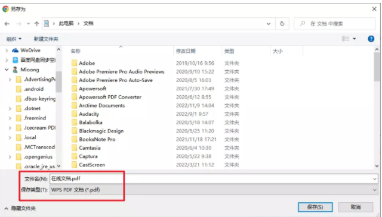Click the 取消 button
The height and width of the screenshot is (217, 382).
356,207
